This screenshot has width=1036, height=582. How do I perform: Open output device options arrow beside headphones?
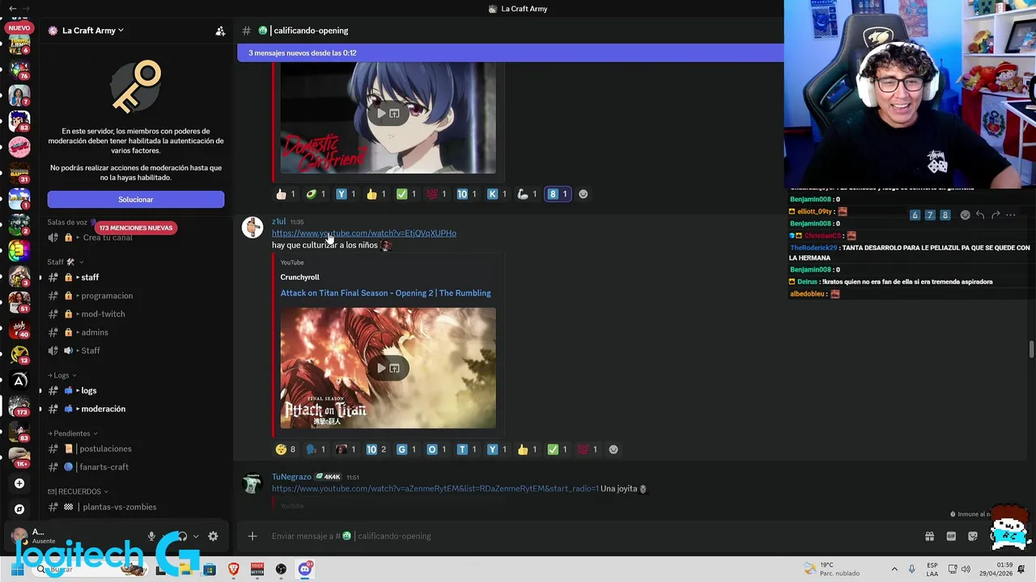click(x=196, y=536)
